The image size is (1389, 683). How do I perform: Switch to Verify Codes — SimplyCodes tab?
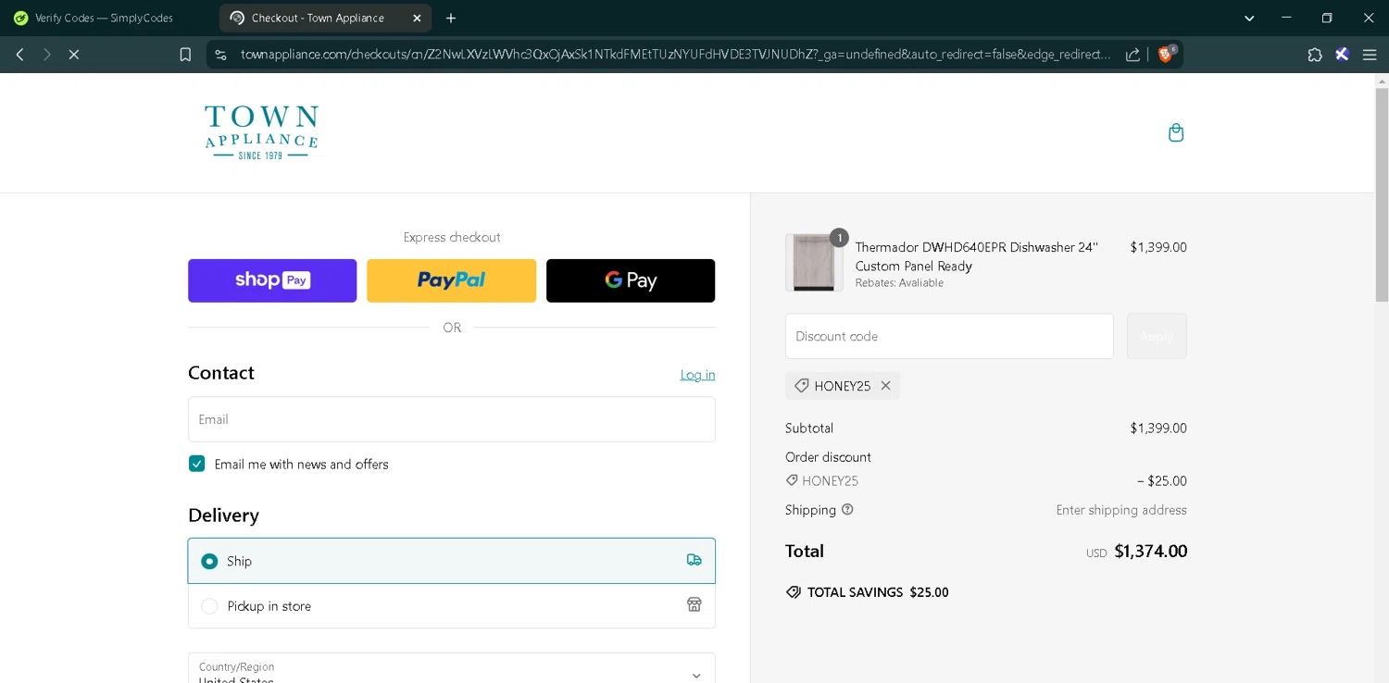pos(106,18)
